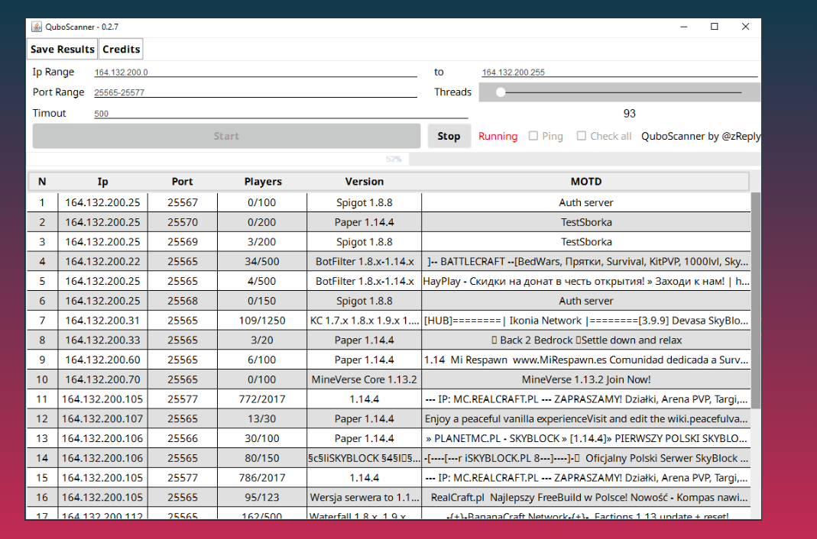The width and height of the screenshot is (817, 539).
Task: Click the results table vertical scrollbar
Action: point(756,300)
